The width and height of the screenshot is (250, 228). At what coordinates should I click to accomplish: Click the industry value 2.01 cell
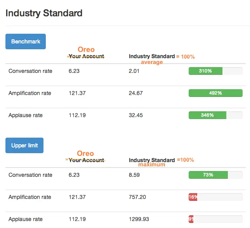[x=134, y=71]
